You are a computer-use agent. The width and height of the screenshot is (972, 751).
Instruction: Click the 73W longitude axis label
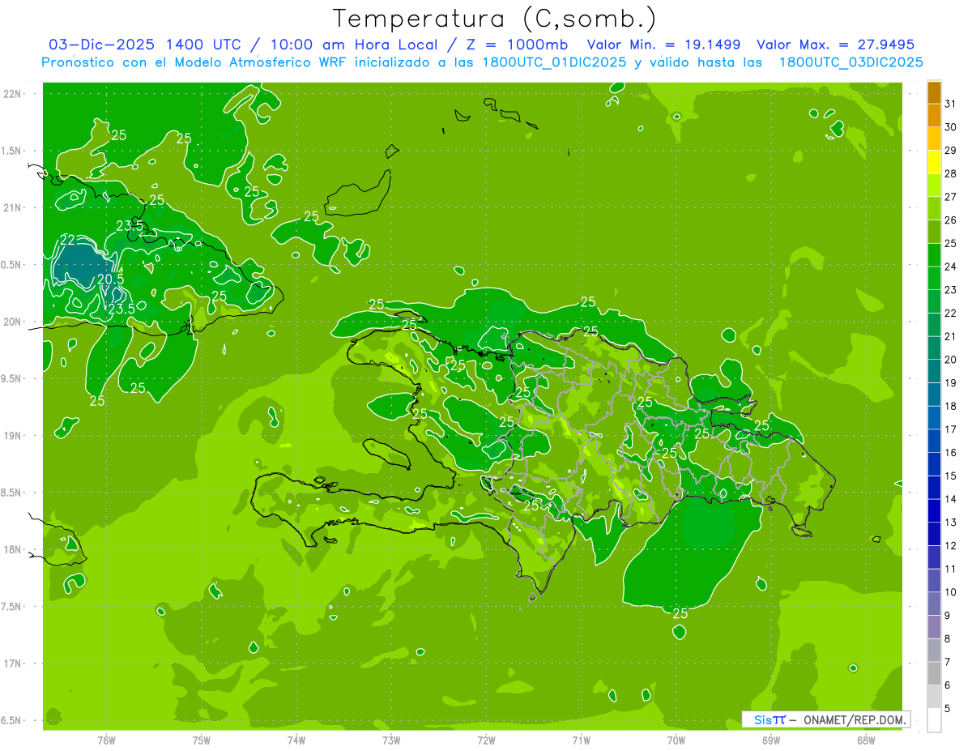(x=391, y=740)
